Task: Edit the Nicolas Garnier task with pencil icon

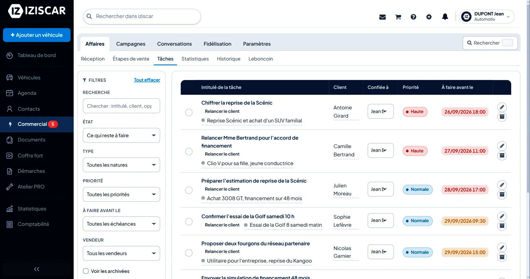Action: tap(502, 247)
